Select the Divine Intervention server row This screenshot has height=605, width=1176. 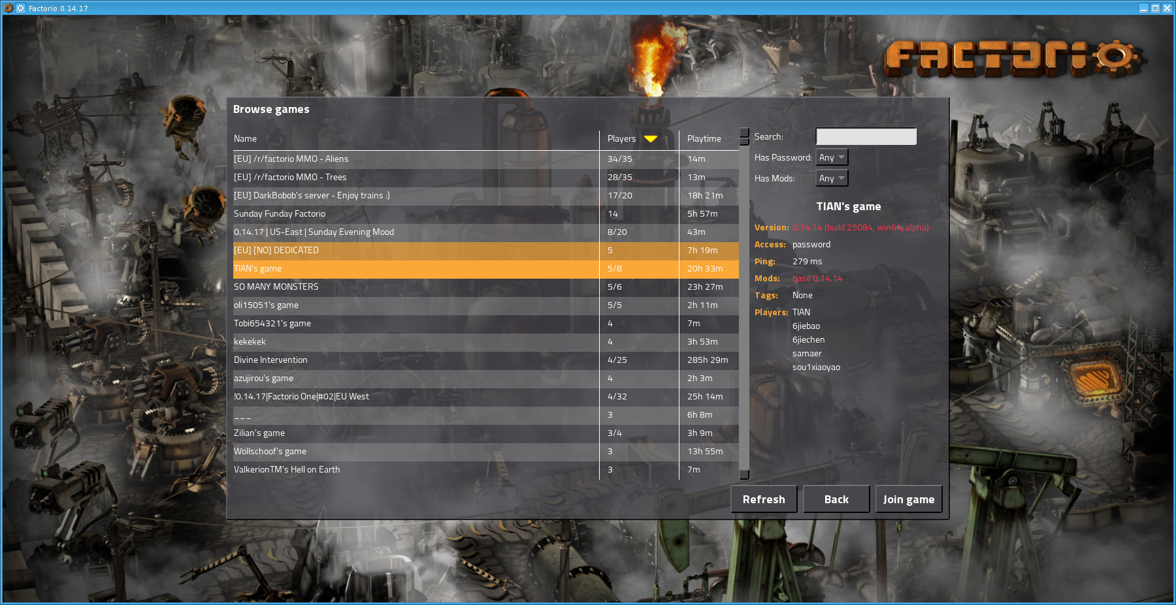270,360
